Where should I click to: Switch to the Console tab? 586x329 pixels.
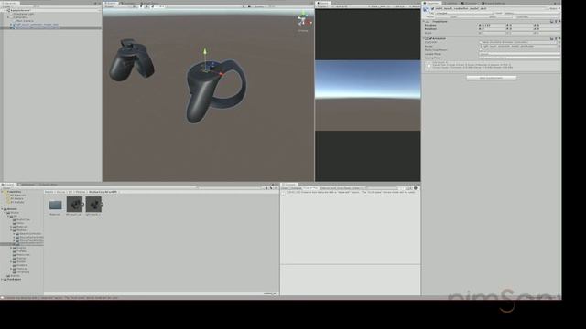pyautogui.click(x=288, y=185)
